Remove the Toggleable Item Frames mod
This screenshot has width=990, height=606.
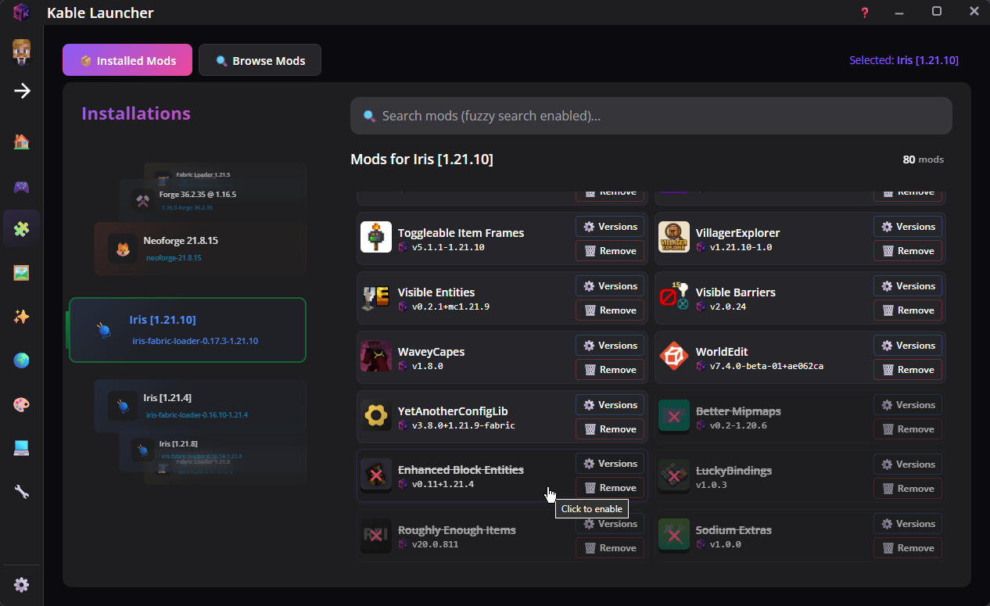coord(610,250)
